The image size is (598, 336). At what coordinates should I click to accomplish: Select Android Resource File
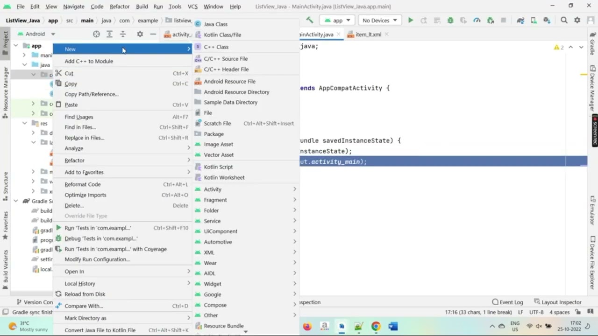click(x=246, y=81)
